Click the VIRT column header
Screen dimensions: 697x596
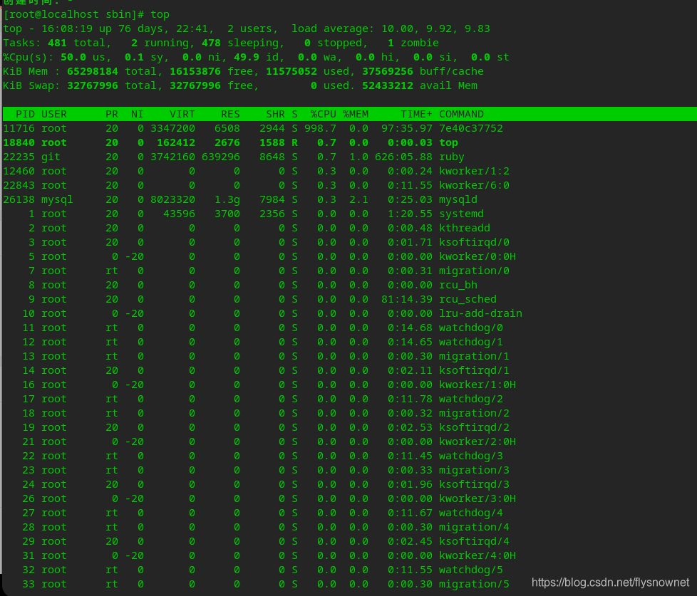(182, 114)
